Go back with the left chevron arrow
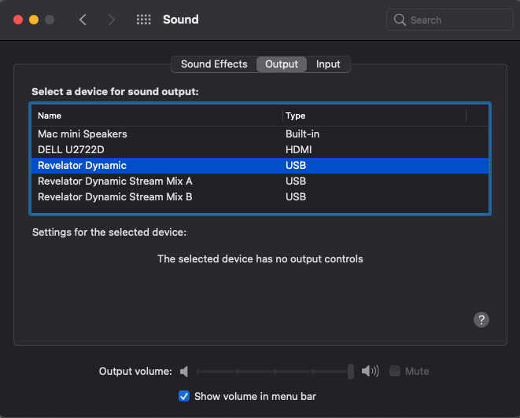 click(x=83, y=20)
